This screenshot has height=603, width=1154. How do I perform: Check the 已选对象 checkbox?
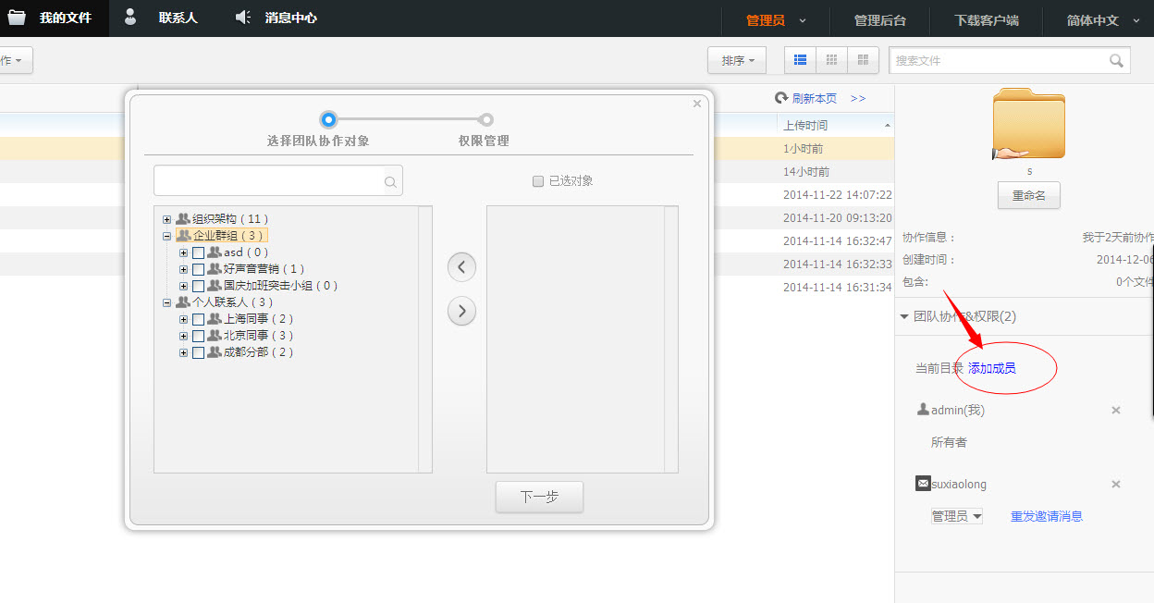(537, 181)
